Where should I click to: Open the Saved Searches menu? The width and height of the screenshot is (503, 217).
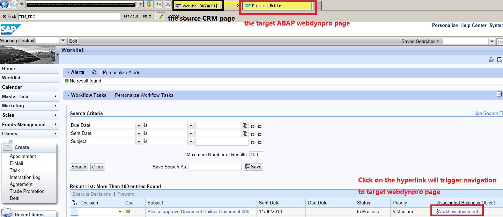(x=420, y=41)
